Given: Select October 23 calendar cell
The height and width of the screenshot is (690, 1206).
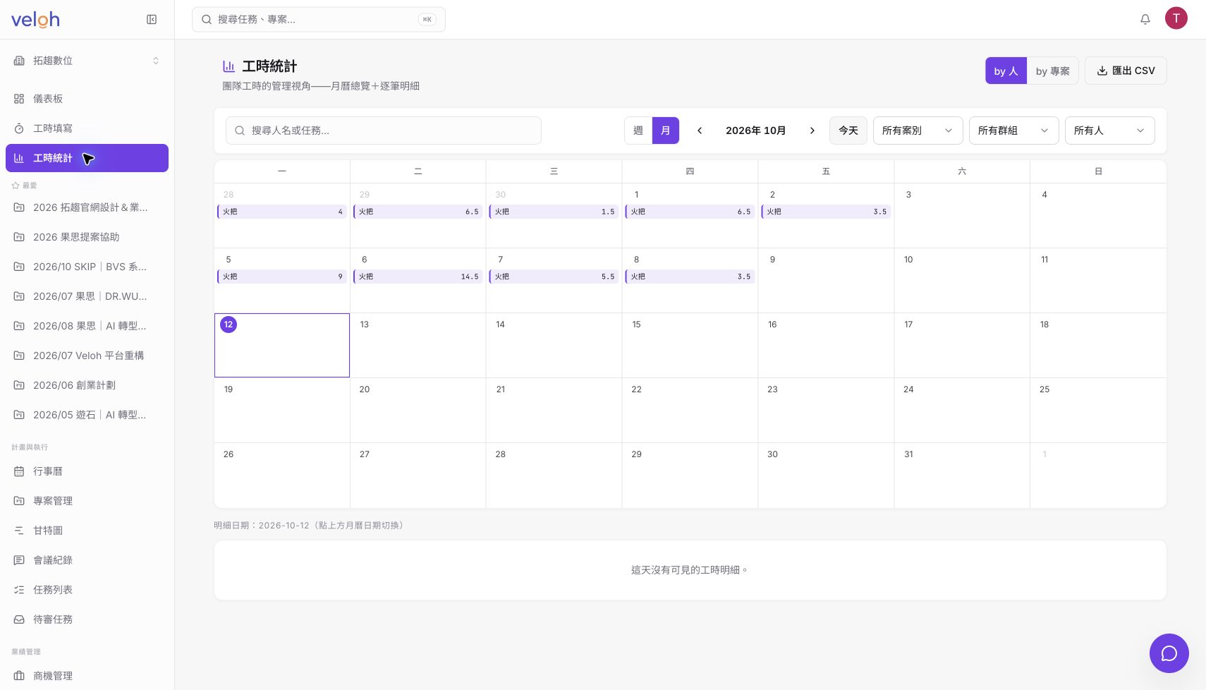Looking at the screenshot, I should [x=826, y=410].
